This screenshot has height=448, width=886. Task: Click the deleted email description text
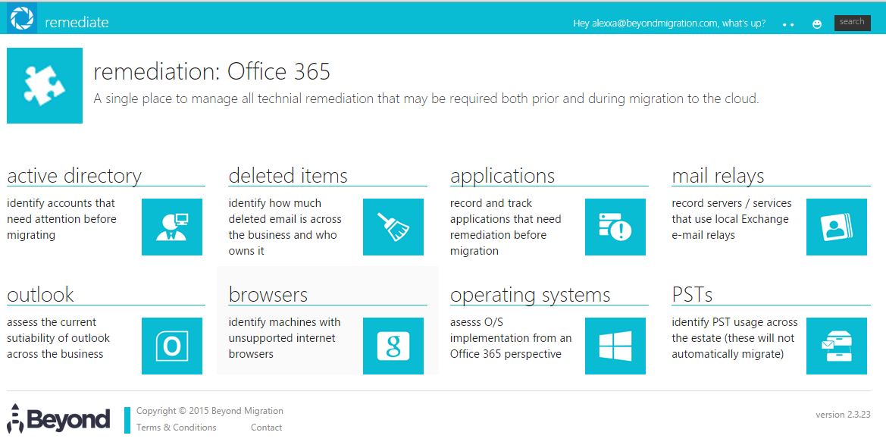tap(285, 227)
